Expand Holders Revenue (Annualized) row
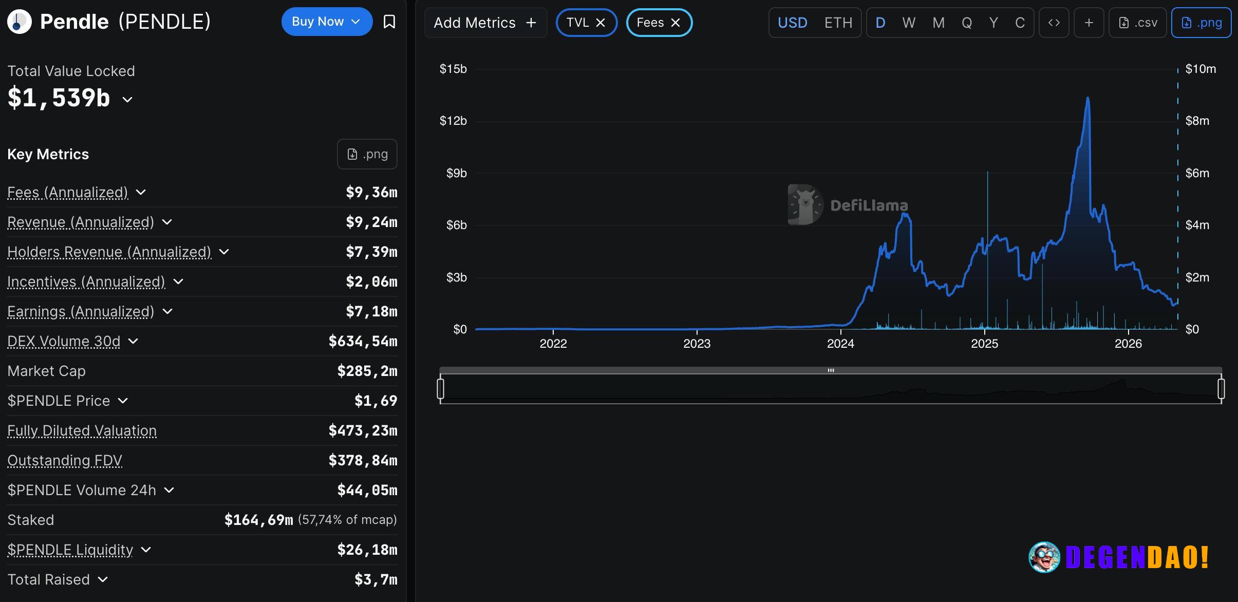 pos(224,252)
